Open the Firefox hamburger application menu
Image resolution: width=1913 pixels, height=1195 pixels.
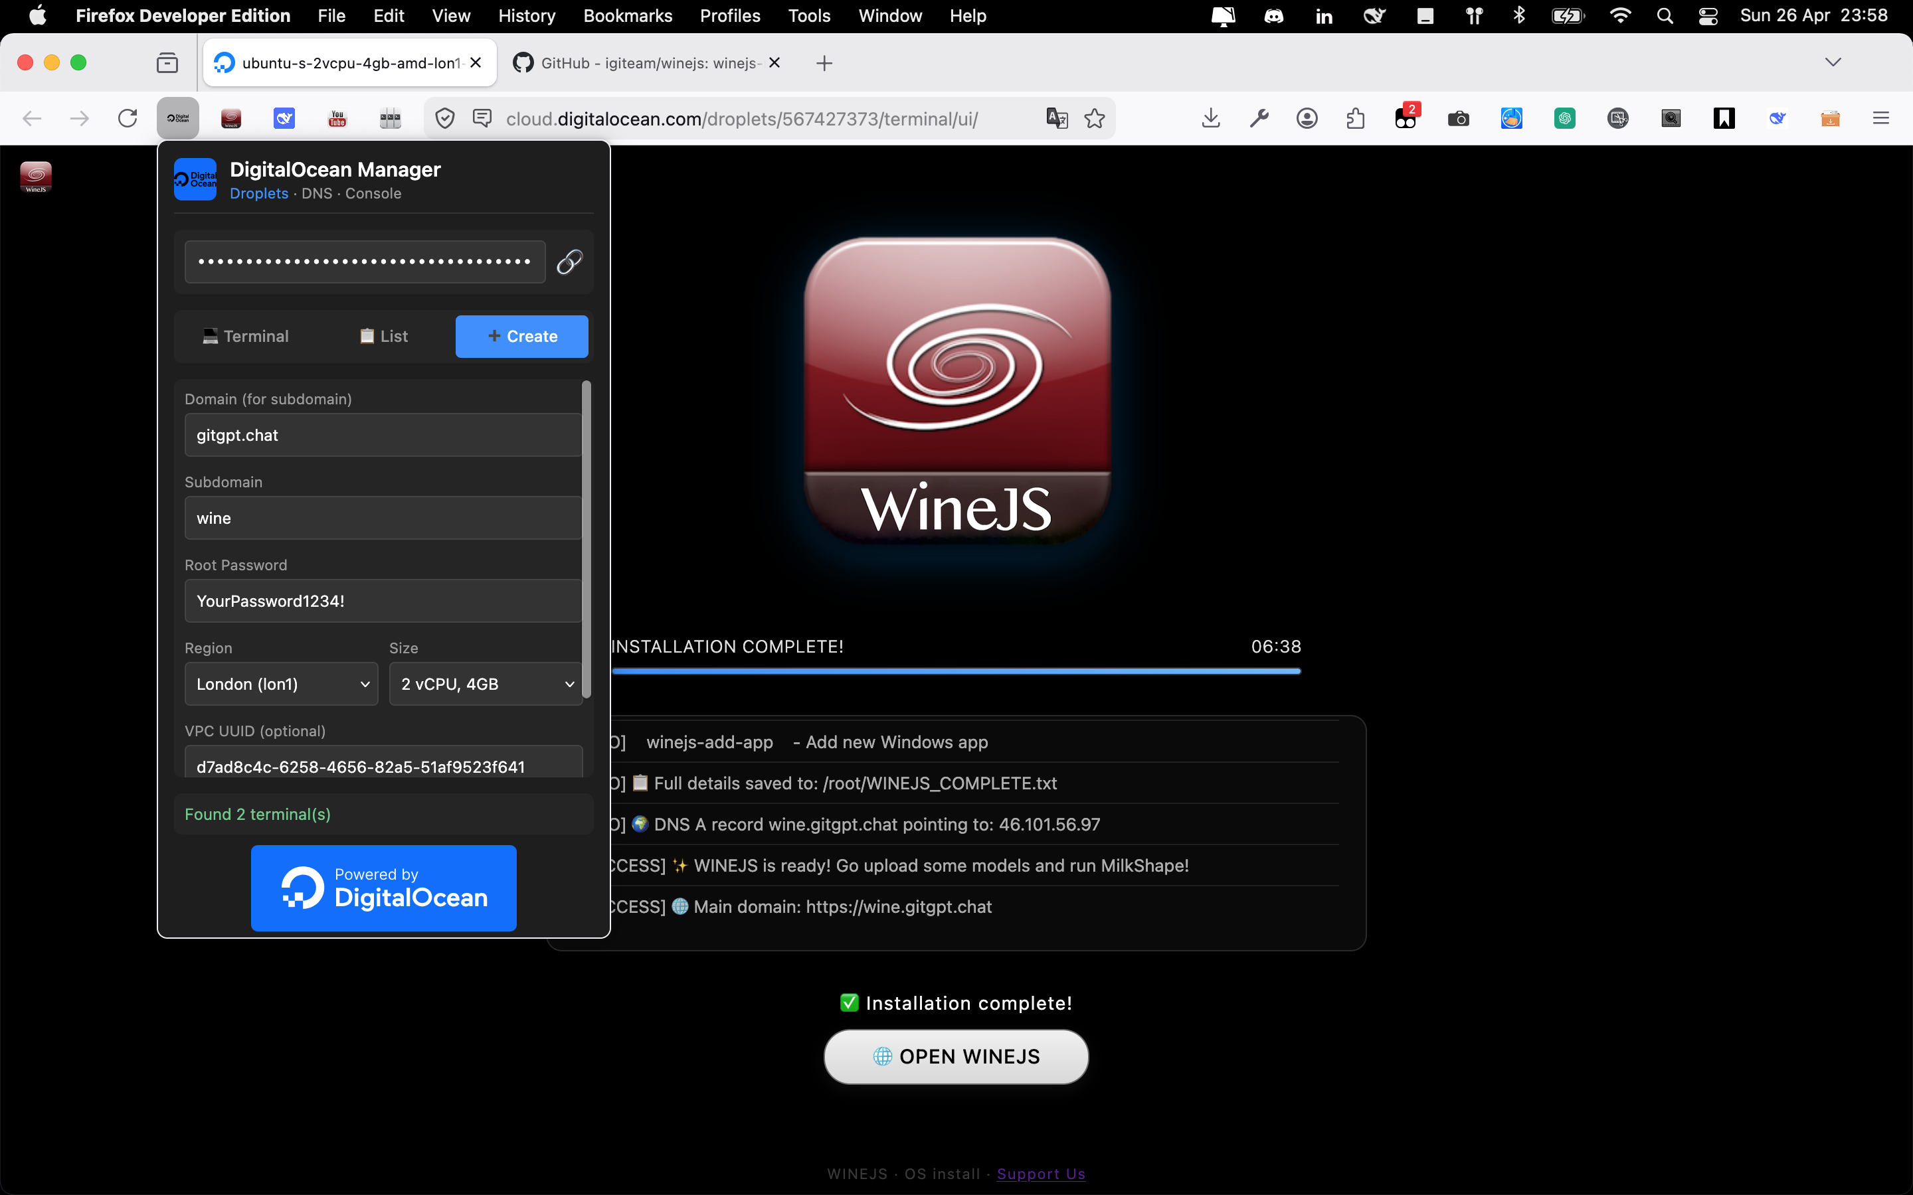(x=1880, y=119)
